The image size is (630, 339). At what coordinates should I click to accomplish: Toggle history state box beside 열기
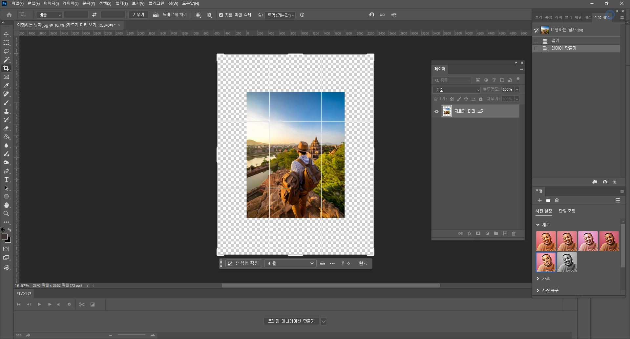click(x=536, y=41)
